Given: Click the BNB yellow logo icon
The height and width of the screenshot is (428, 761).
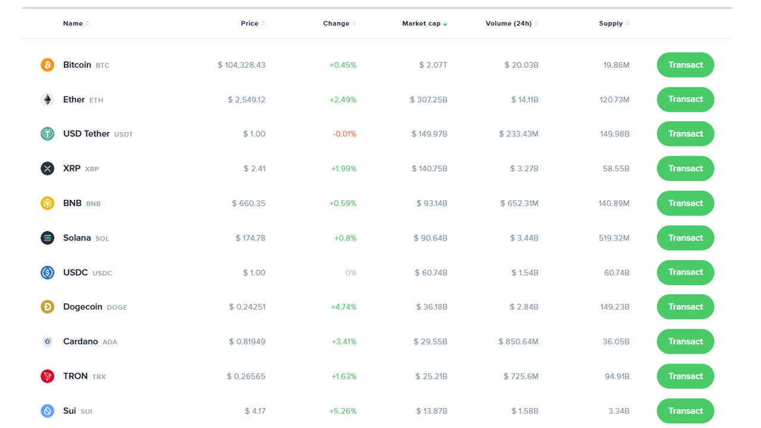Looking at the screenshot, I should pos(47,203).
